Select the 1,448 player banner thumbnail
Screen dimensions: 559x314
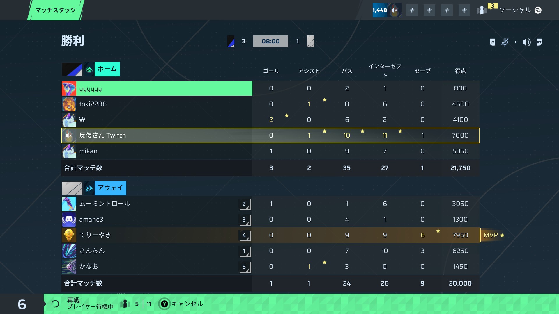(x=387, y=10)
